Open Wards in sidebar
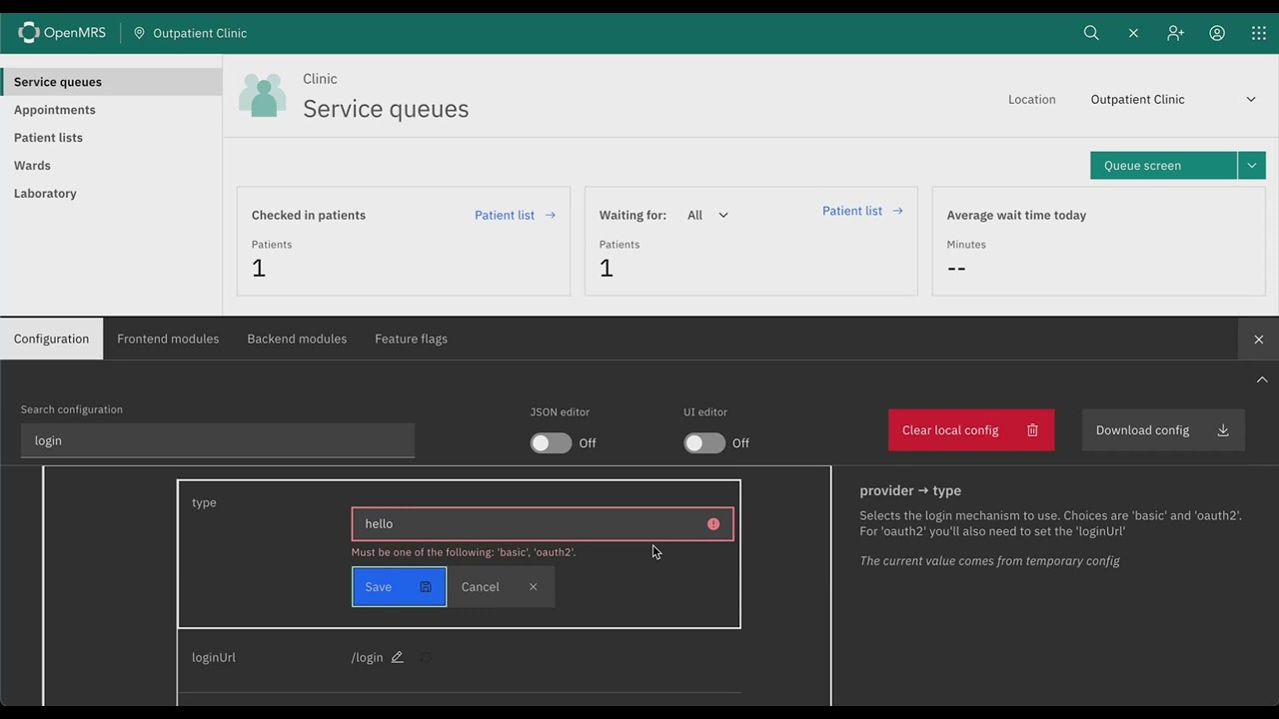Image resolution: width=1279 pixels, height=719 pixels. 111,166
